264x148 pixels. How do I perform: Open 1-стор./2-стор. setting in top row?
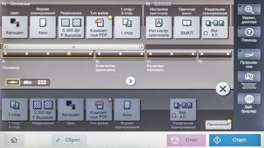click(x=127, y=27)
